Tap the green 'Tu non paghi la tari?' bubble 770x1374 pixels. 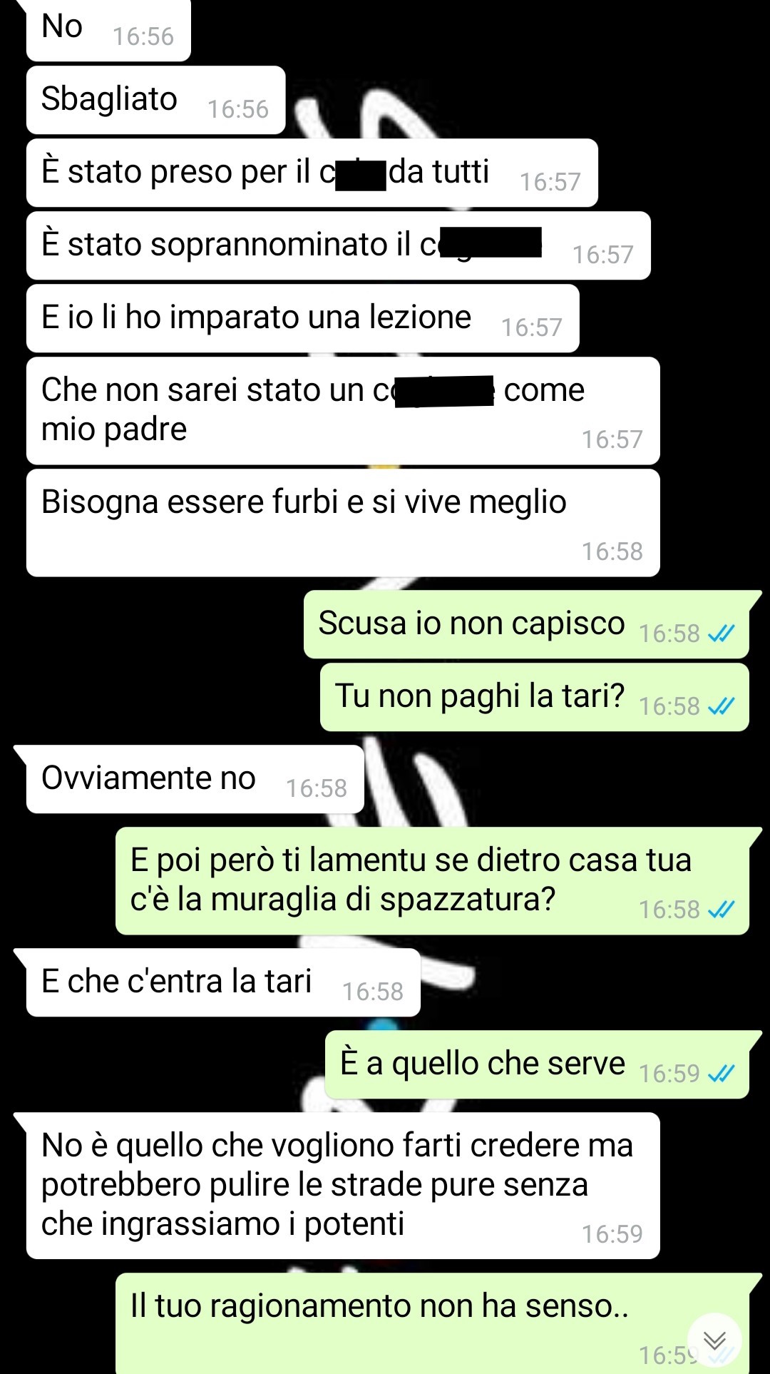pos(535,697)
